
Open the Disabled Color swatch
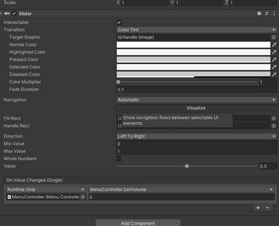point(194,75)
